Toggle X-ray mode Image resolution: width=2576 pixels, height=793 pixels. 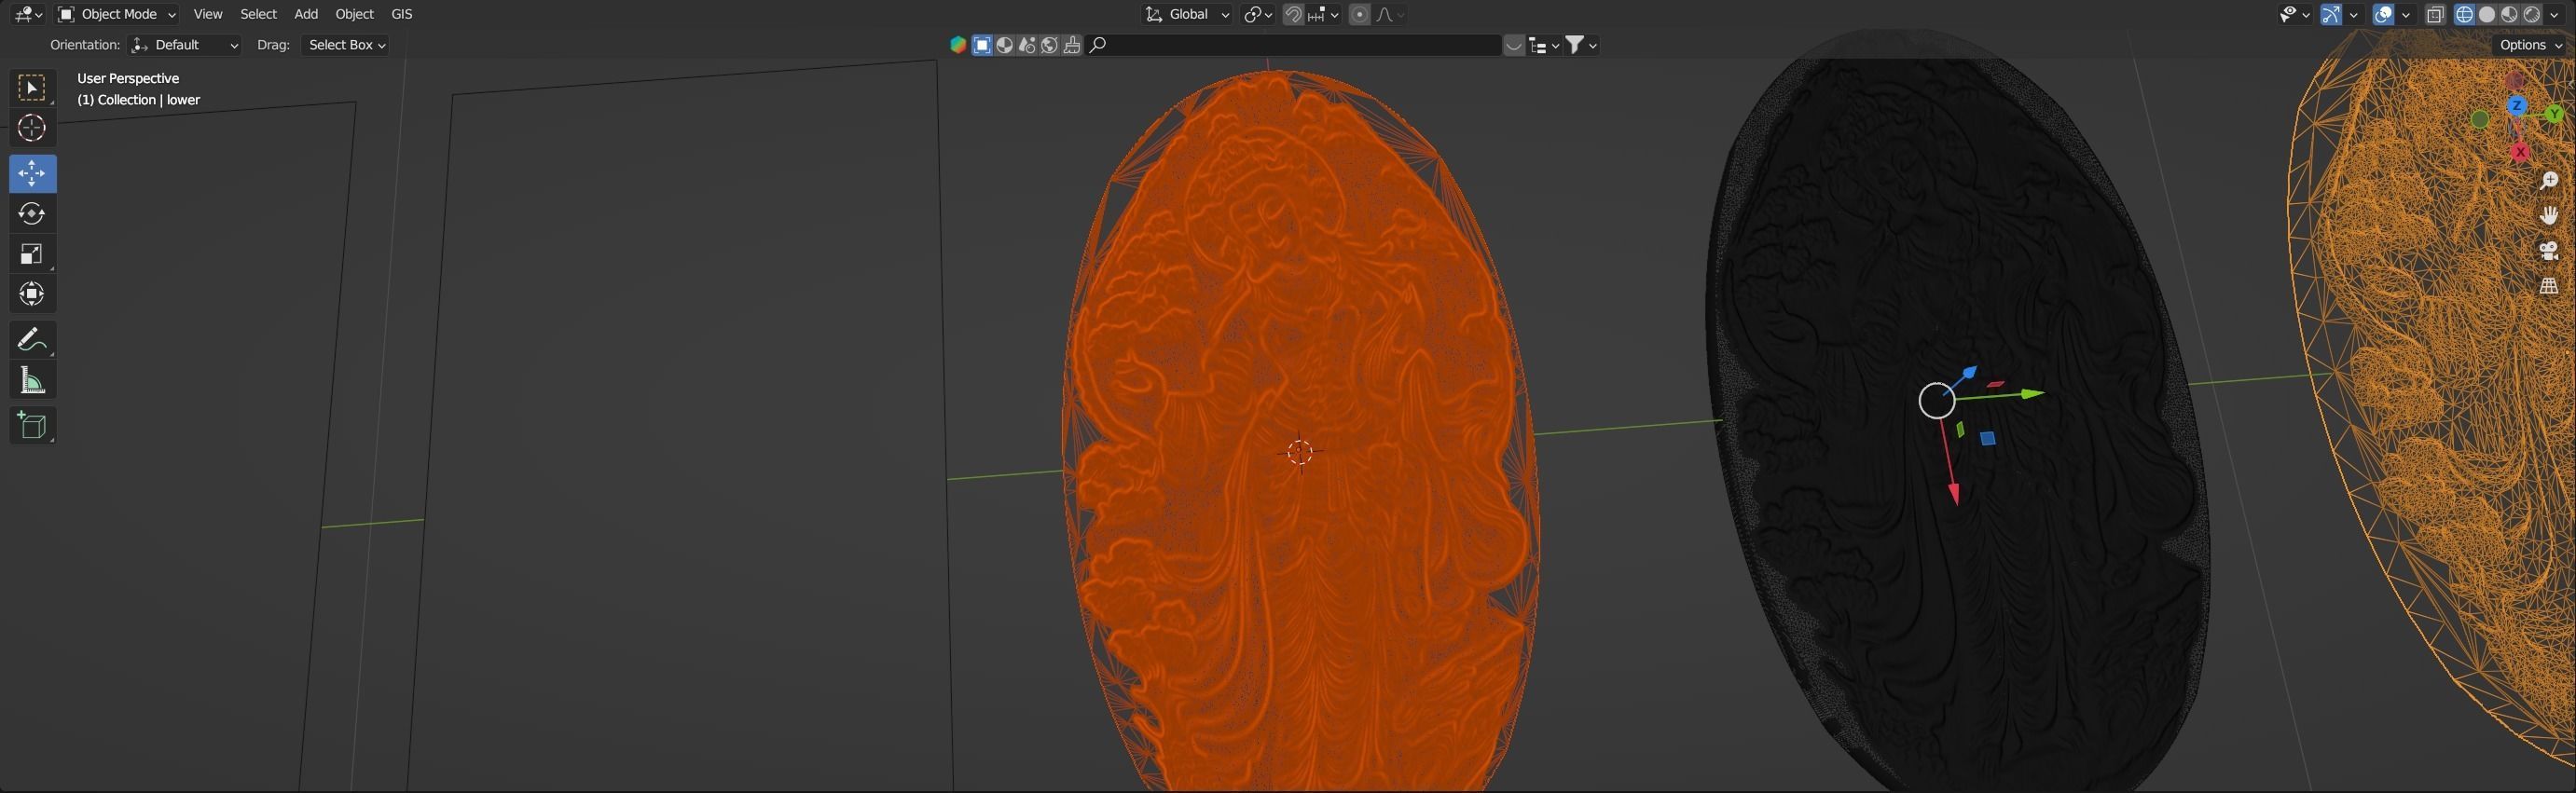tap(2435, 14)
